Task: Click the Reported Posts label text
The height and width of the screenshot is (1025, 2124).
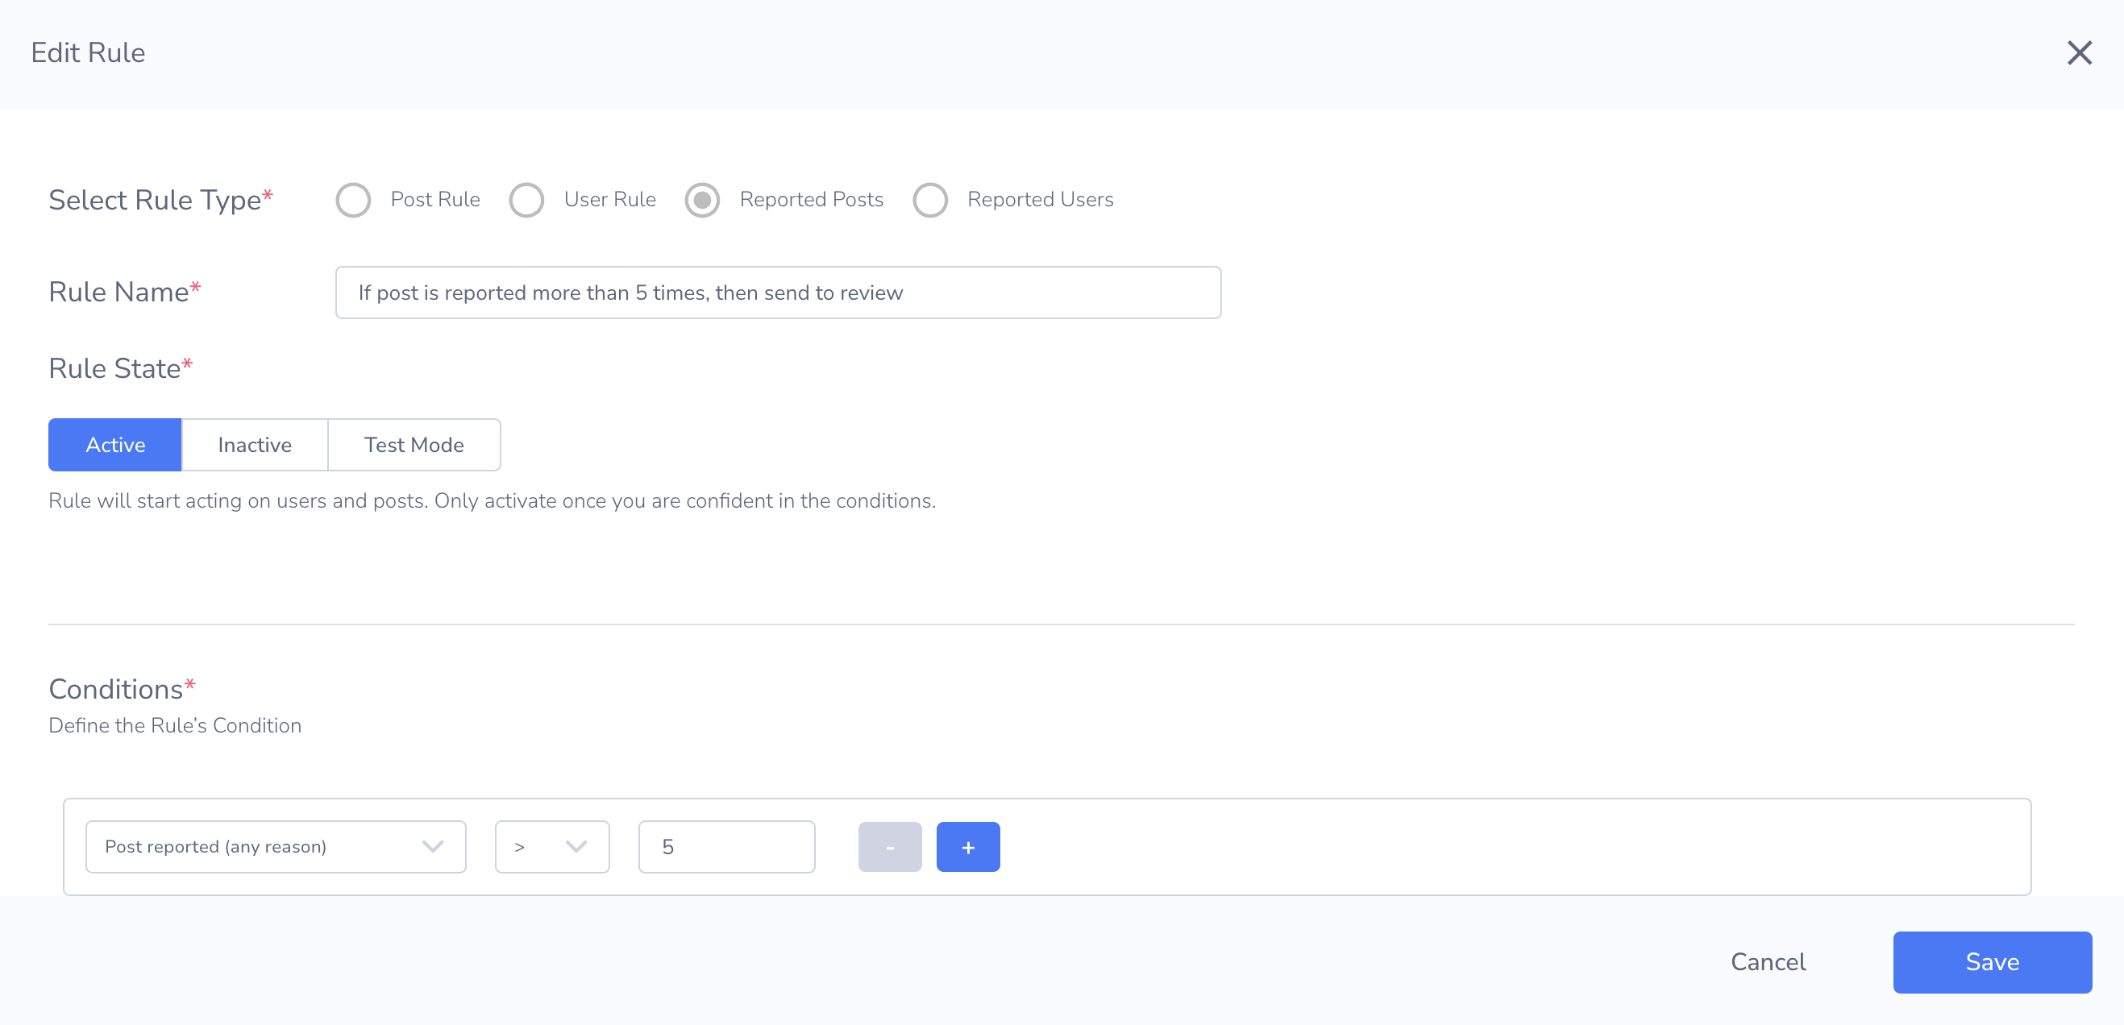Action: coord(812,199)
